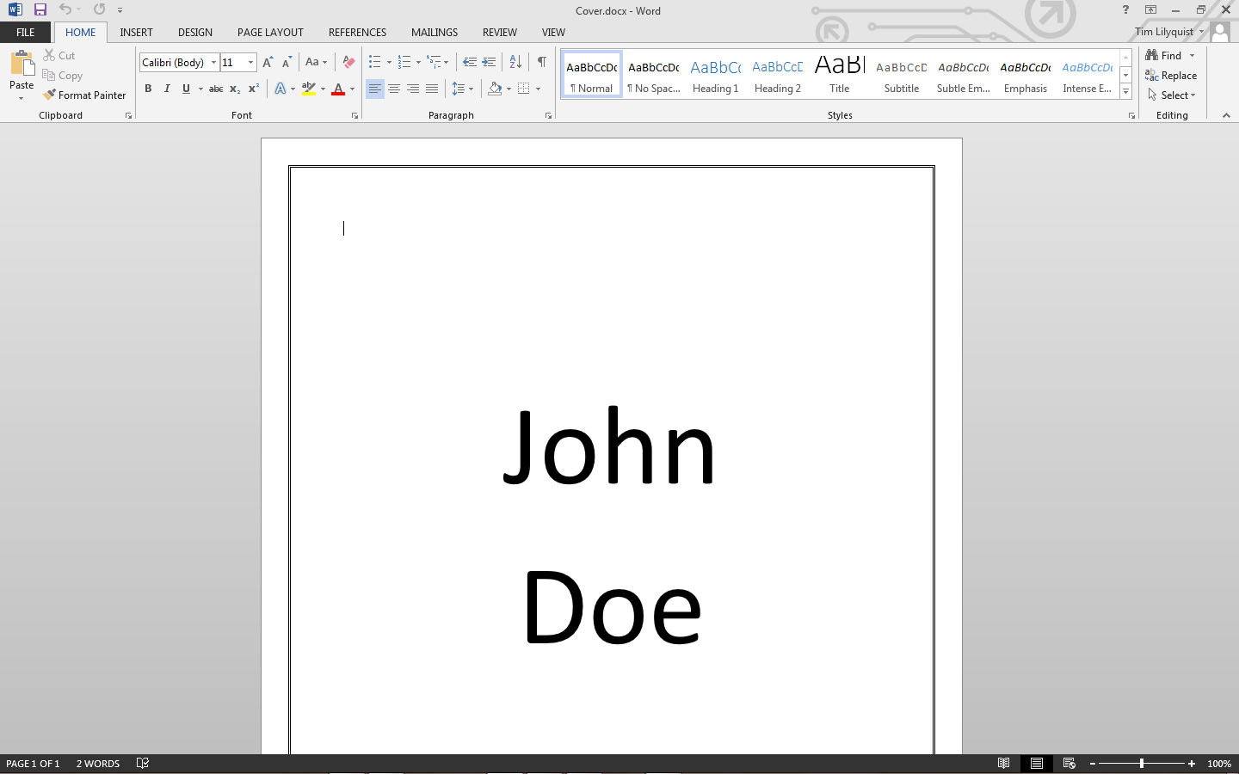Toggle Show/Hide paragraph marks
Screen dimensions: 1239x774
tap(541, 62)
